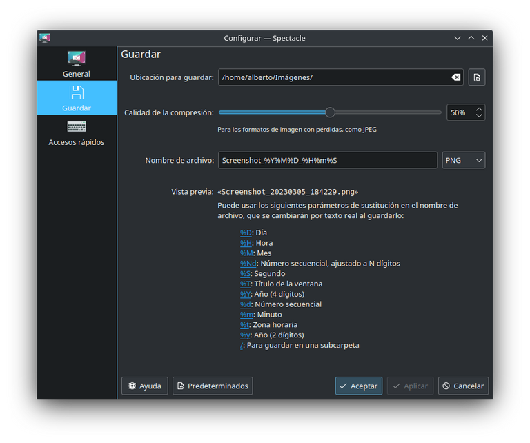Open Ayuda help button
Screen dimensions: 530x443
coord(145,386)
